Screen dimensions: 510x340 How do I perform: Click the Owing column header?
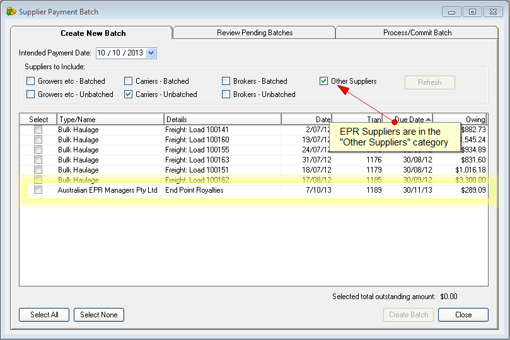tap(461, 120)
